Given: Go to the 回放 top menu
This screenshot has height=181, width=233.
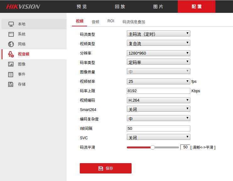Looking at the screenshot, I should click(120, 7).
